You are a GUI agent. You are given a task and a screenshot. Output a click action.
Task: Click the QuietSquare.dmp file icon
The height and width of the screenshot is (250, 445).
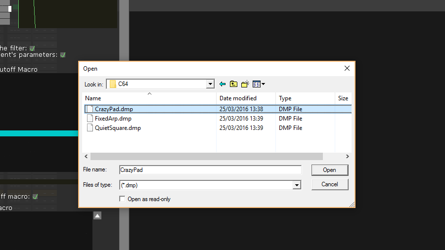(x=89, y=128)
